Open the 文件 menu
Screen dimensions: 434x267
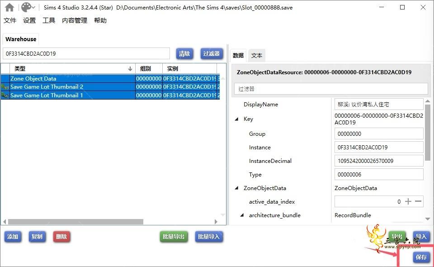coord(10,20)
